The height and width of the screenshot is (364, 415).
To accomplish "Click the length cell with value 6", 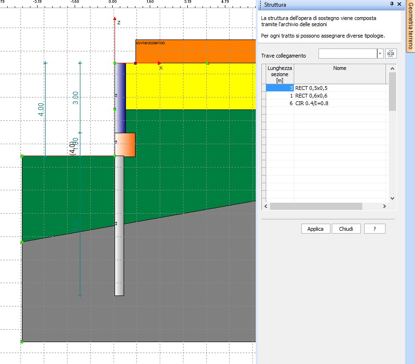I will click(280, 103).
